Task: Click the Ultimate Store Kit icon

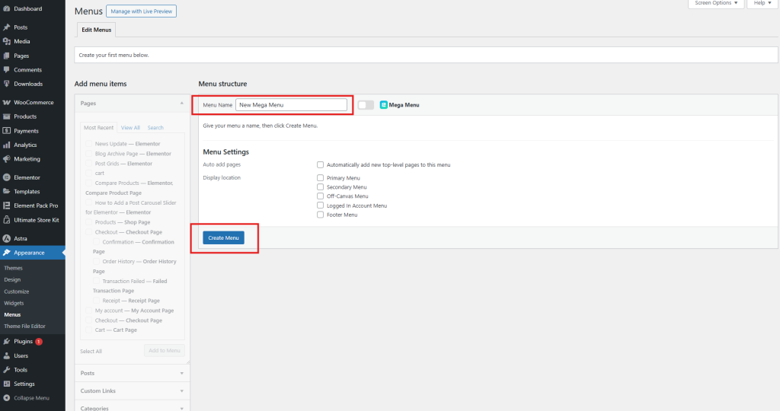Action: [x=6, y=220]
